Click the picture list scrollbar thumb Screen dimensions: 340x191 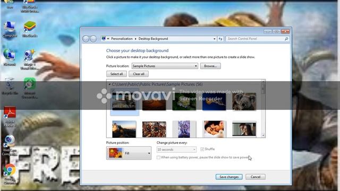click(263, 89)
